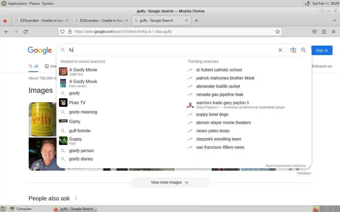
Task: Click the blue magnifier search button
Action: [303, 50]
